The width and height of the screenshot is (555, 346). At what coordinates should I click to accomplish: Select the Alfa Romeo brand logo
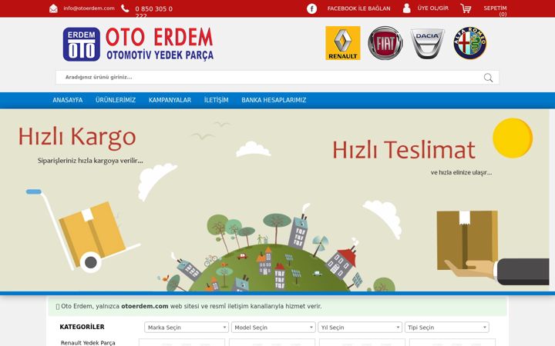pyautogui.click(x=470, y=43)
